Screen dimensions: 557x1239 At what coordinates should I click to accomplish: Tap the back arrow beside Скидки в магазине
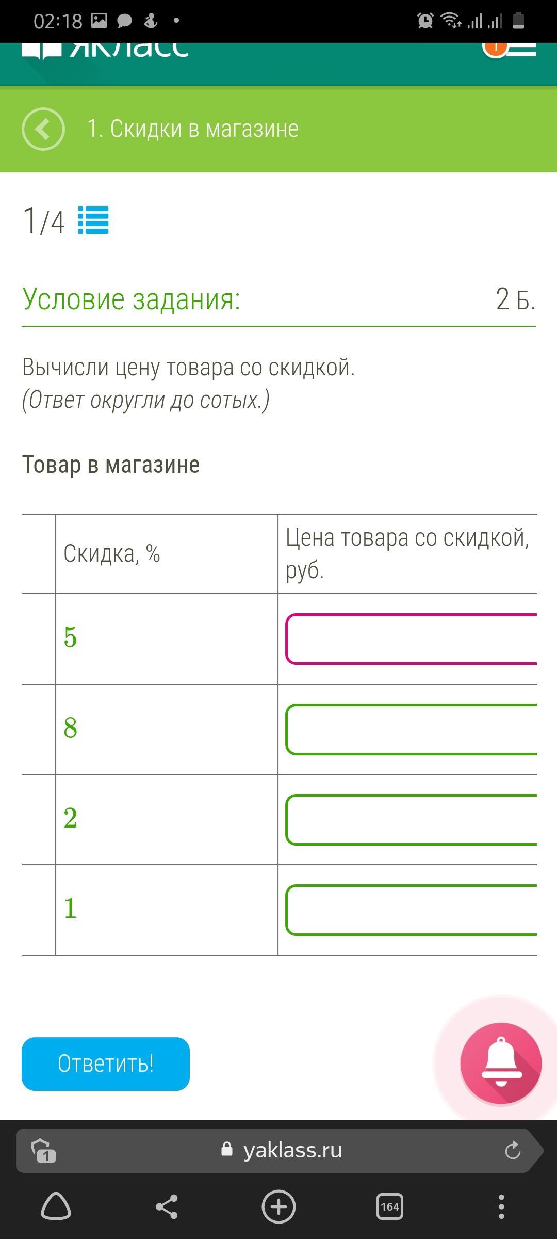click(43, 129)
